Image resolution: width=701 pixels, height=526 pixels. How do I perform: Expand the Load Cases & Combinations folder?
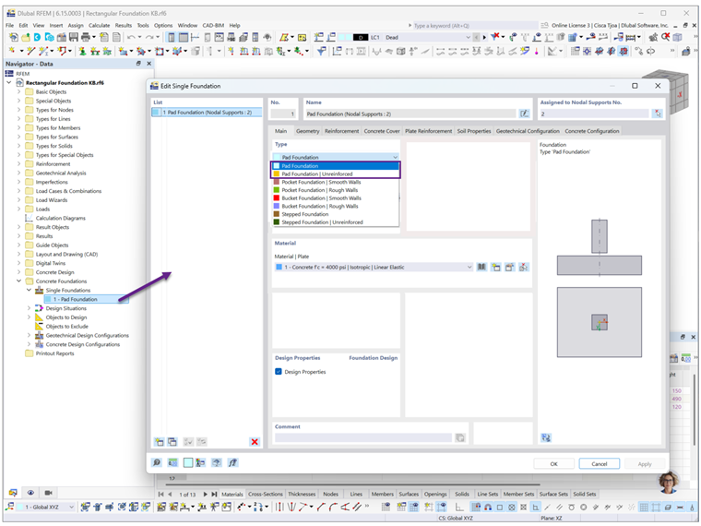(x=18, y=191)
